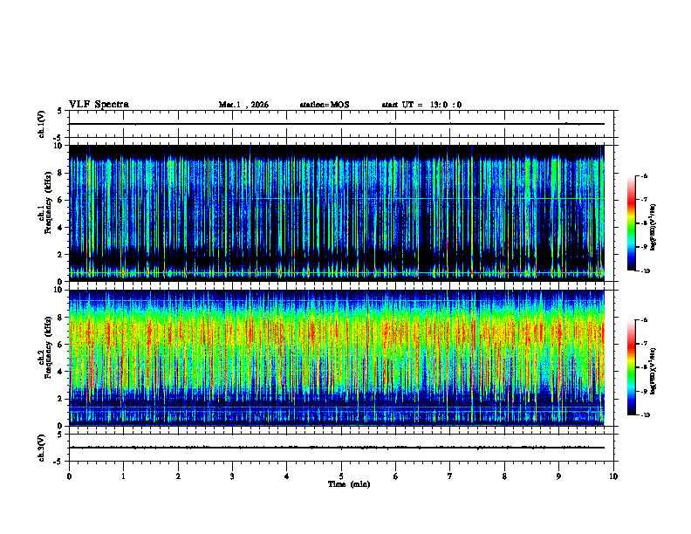Click the lower colorbar log(PSD) label
The width and height of the screenshot is (691, 534).
(x=653, y=371)
